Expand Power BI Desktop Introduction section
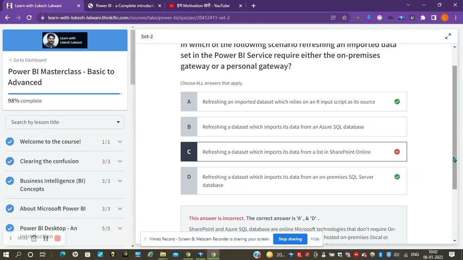The image size is (463, 260). coord(120,228)
